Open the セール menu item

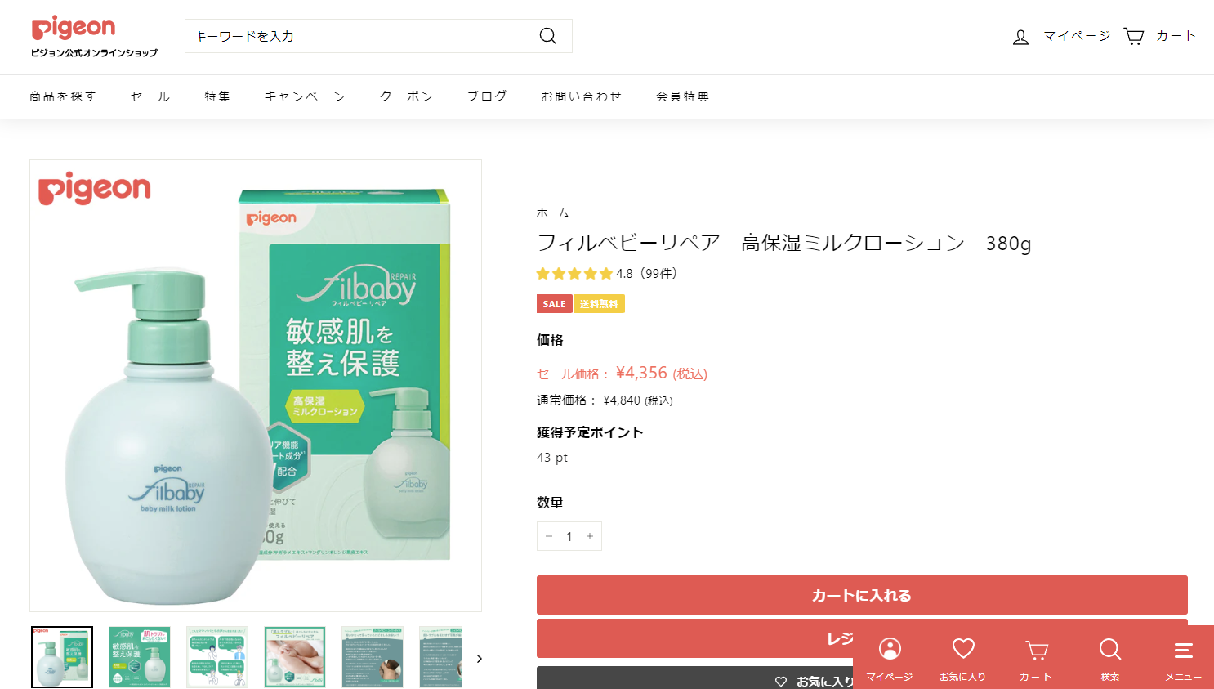[x=150, y=96]
